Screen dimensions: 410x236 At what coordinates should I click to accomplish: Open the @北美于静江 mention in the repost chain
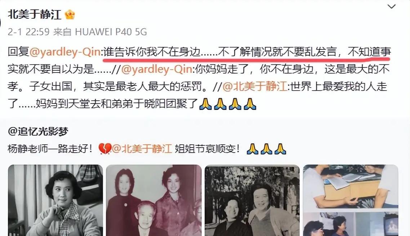255,87
